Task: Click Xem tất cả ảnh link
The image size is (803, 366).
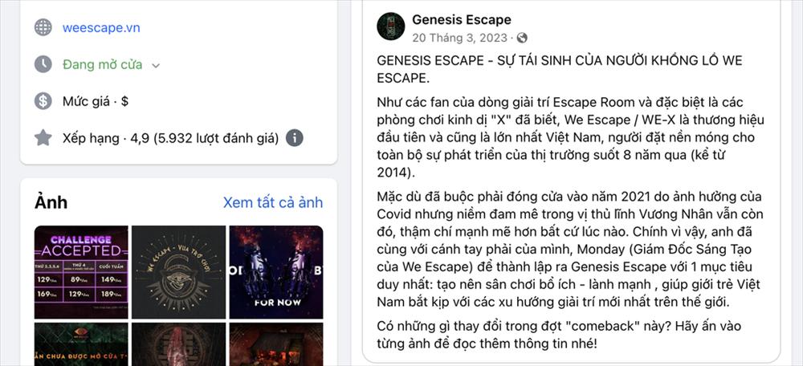Action: pyautogui.click(x=273, y=202)
